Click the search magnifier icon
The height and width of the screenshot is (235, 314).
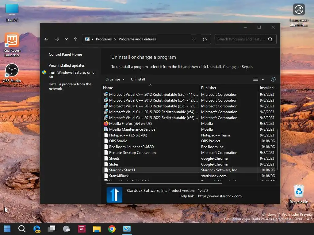pos(270,39)
